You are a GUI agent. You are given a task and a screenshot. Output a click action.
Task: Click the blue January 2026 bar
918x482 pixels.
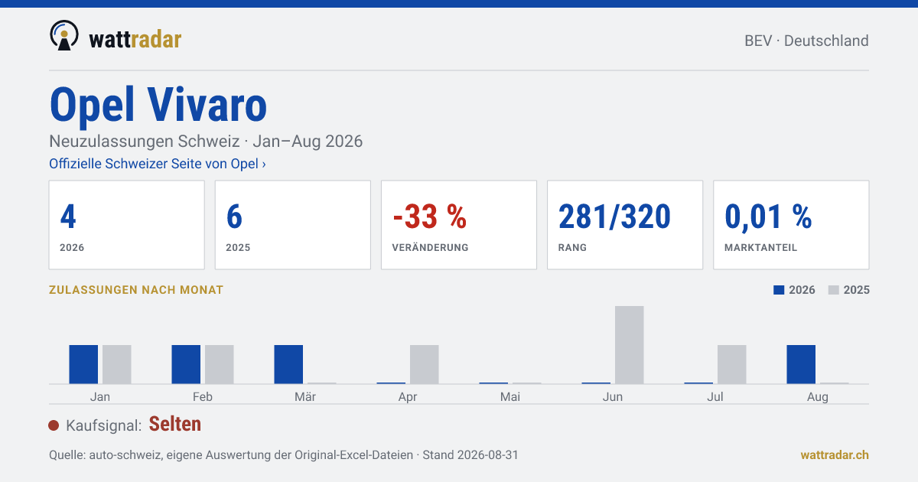point(83,364)
